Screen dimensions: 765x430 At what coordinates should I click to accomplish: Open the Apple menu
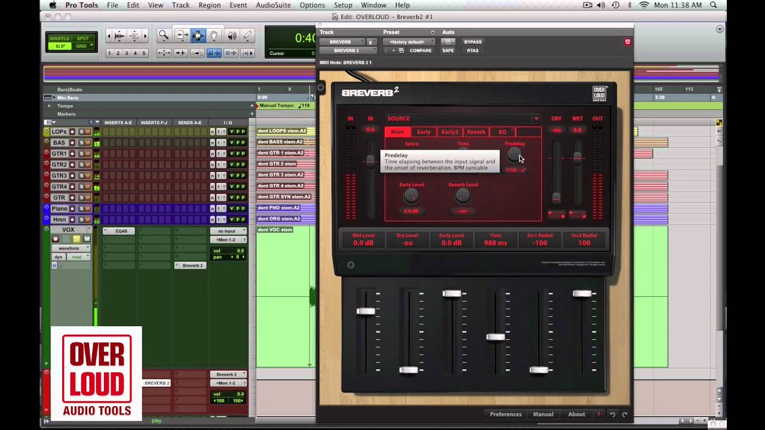tap(53, 5)
